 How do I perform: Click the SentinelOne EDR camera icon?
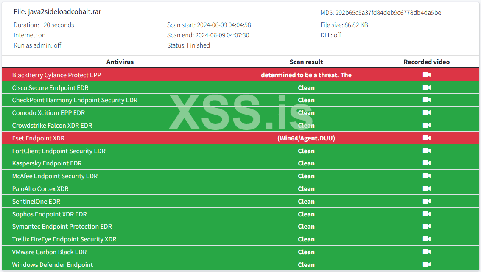pyautogui.click(x=426, y=202)
